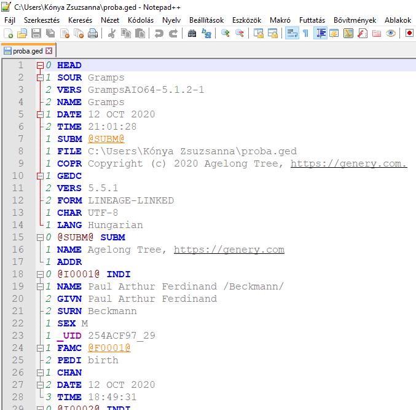Image resolution: width=416 pixels, height=410 pixels.
Task: Open the Eszközök menu
Action: (247, 20)
